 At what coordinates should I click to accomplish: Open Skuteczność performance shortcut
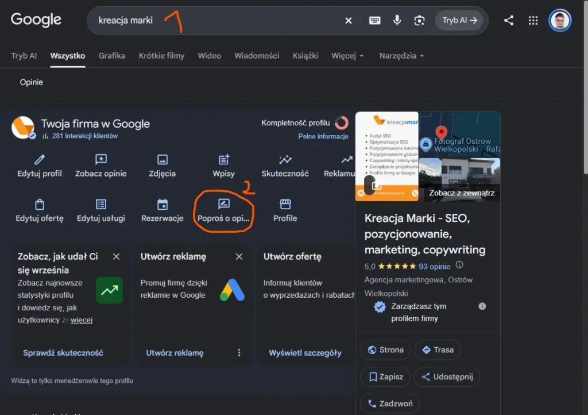[x=285, y=166]
